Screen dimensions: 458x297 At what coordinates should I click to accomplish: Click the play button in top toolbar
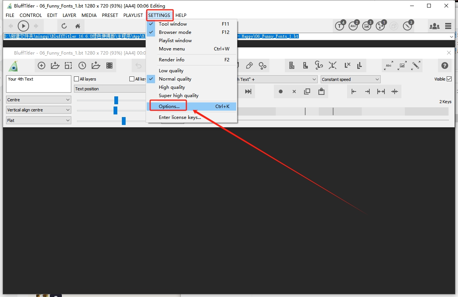point(23,26)
